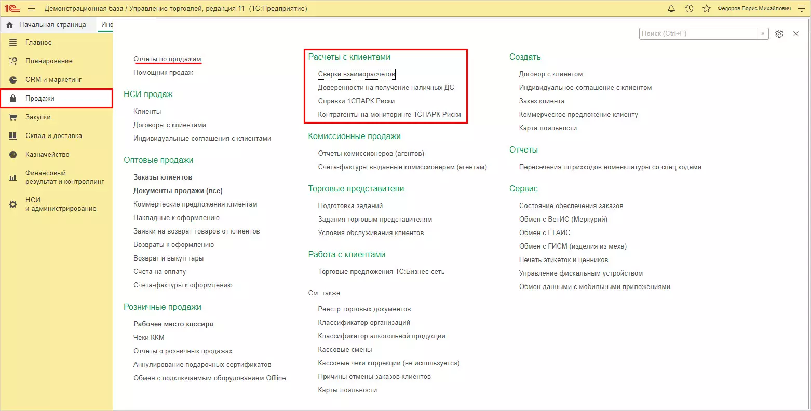Open Состояние обеспечения заказов

pos(571,206)
